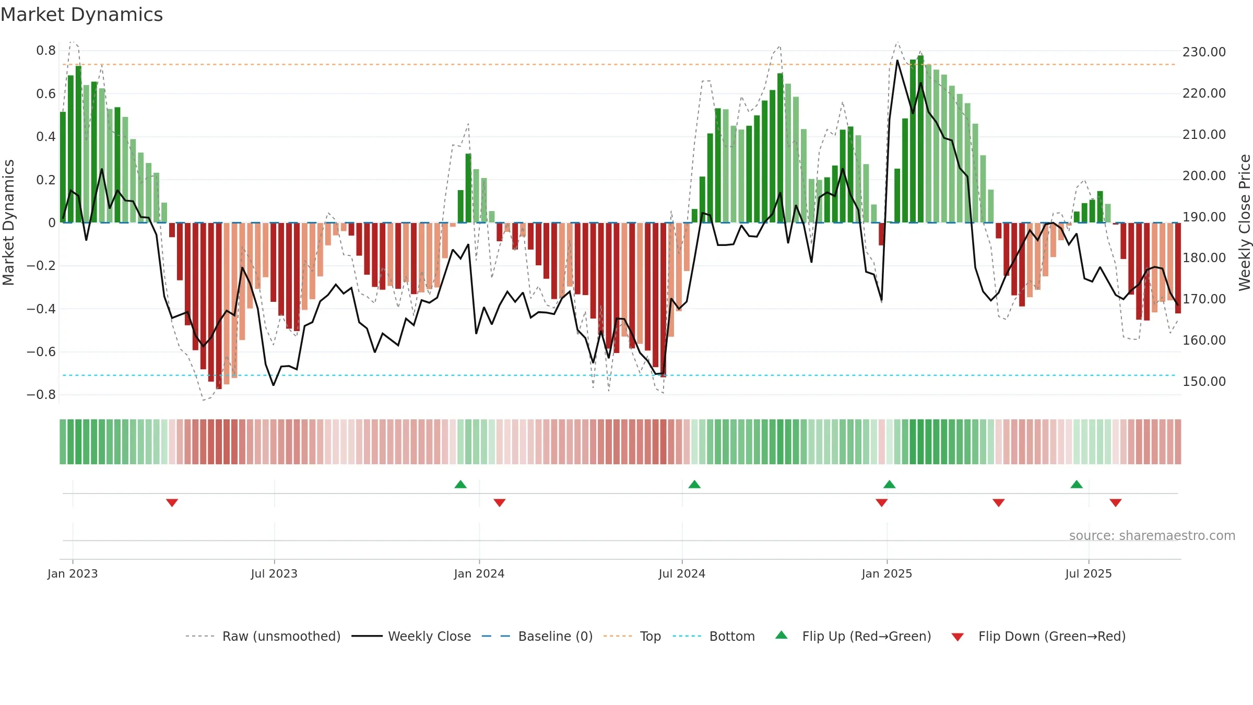Click the Jul 2025 x-axis label
Screen dimensions: 1253x705
click(x=1089, y=573)
